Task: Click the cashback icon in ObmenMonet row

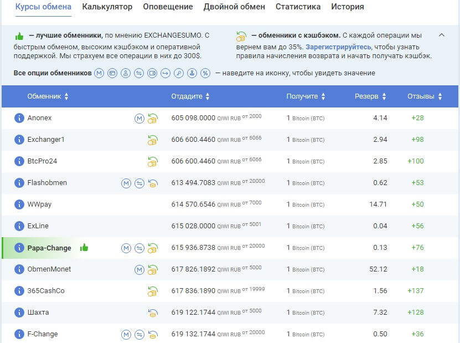Action: pos(153,270)
